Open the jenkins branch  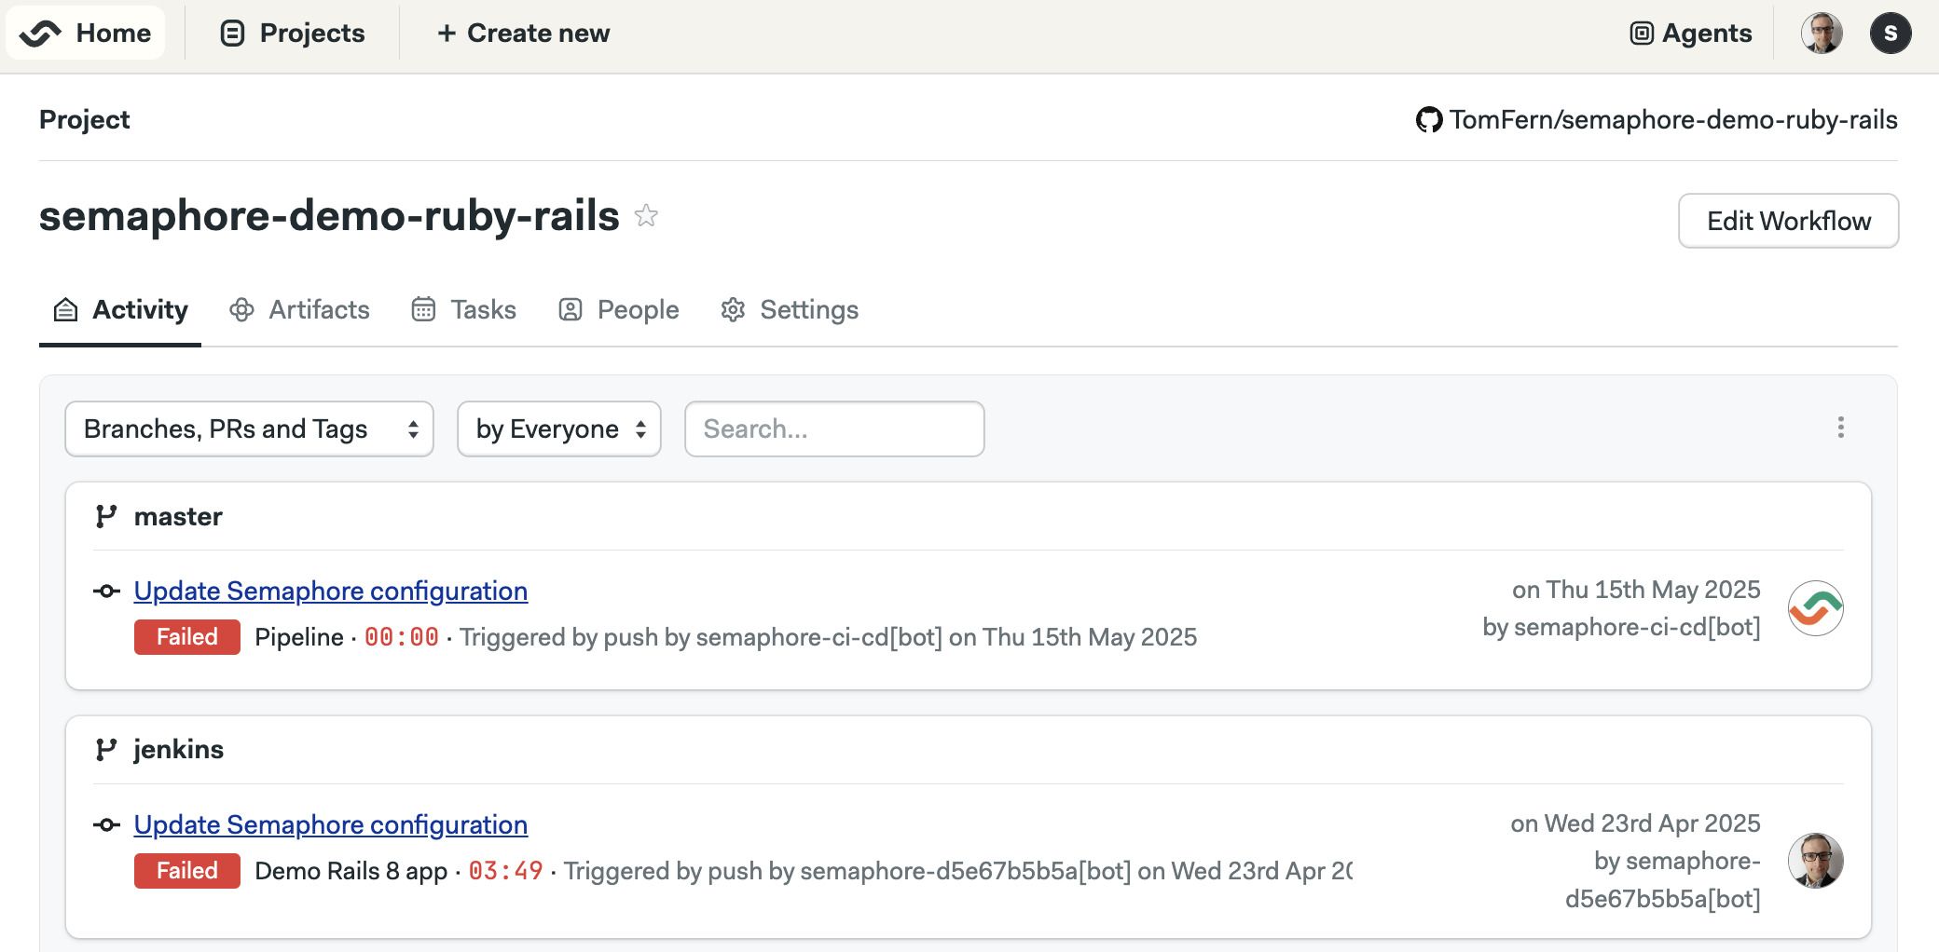(179, 750)
